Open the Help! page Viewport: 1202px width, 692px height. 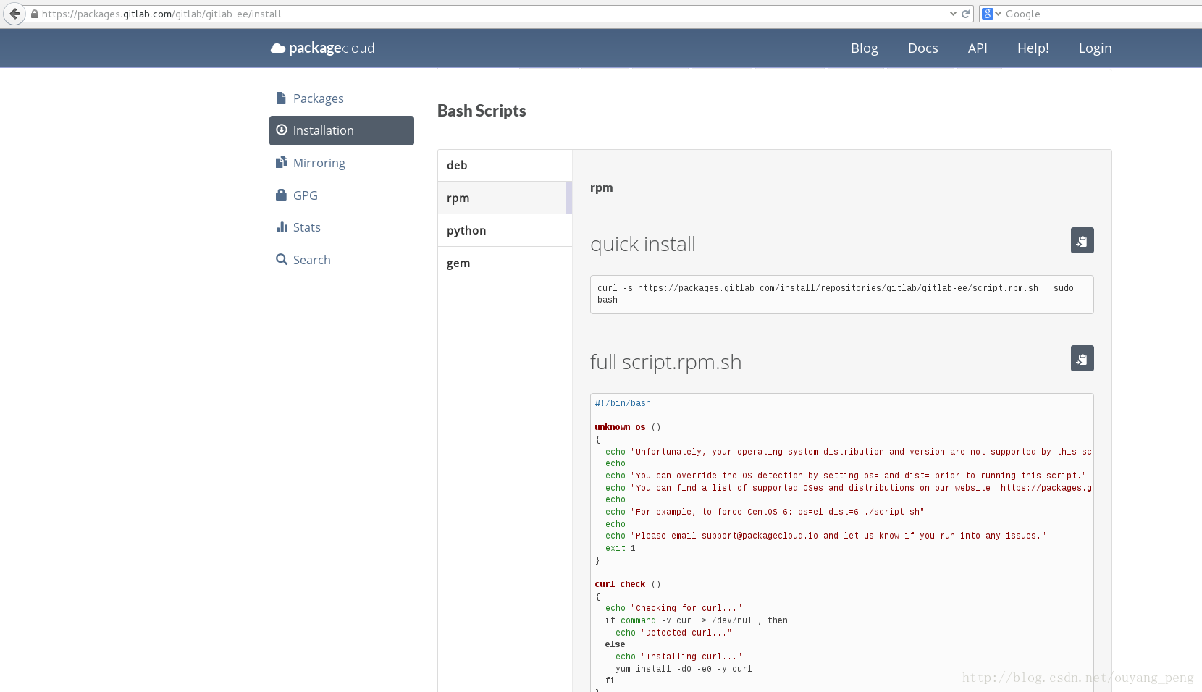[x=1033, y=48]
